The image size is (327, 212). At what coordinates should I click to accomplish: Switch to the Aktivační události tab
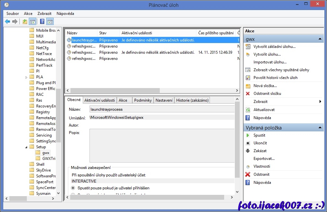point(99,100)
